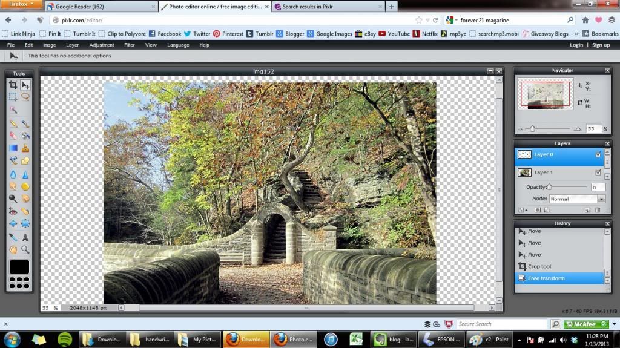Select the Crop tool history entry

(x=538, y=266)
